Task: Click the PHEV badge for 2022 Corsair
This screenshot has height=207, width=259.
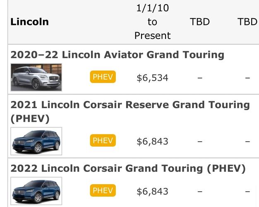Action: tap(103, 190)
